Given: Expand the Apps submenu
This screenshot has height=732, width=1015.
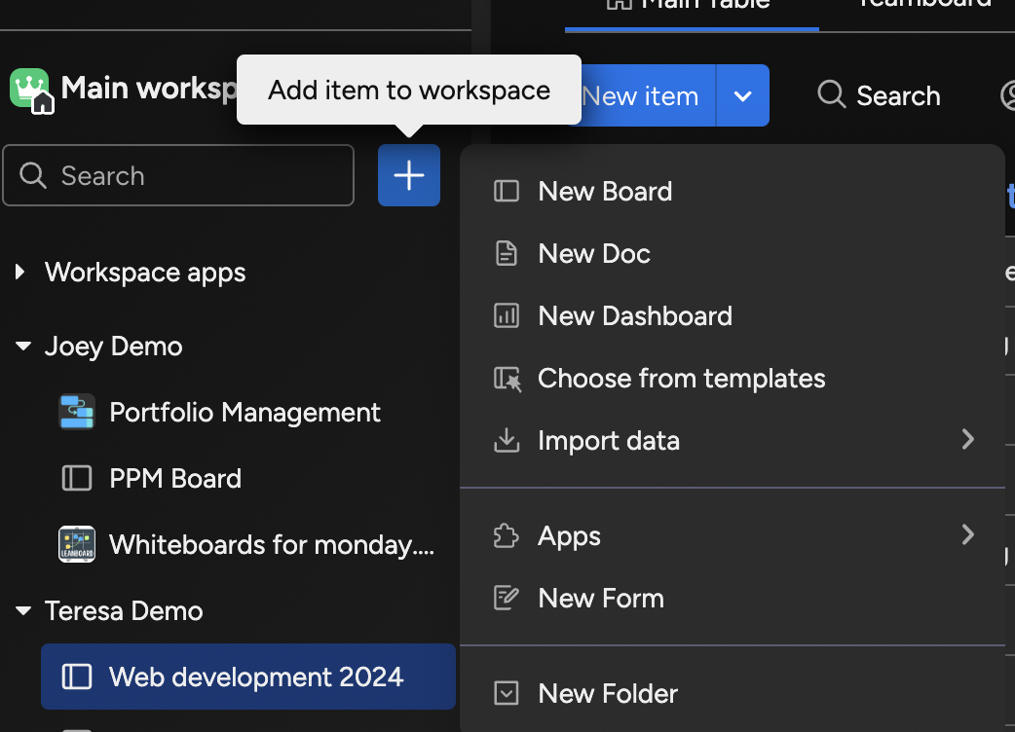Looking at the screenshot, I should [967, 534].
